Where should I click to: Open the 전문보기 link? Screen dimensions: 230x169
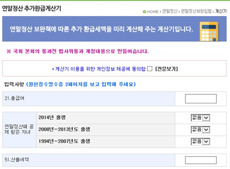pos(167,69)
